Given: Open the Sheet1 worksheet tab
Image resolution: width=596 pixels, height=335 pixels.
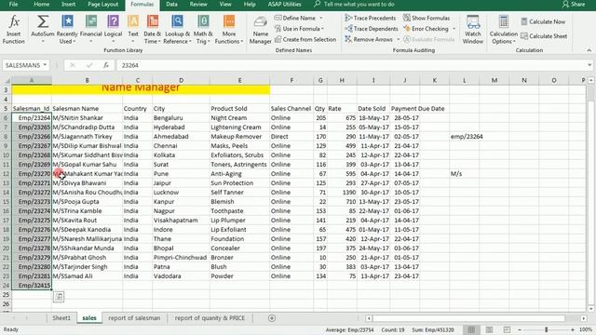Looking at the screenshot, I should coord(61,318).
